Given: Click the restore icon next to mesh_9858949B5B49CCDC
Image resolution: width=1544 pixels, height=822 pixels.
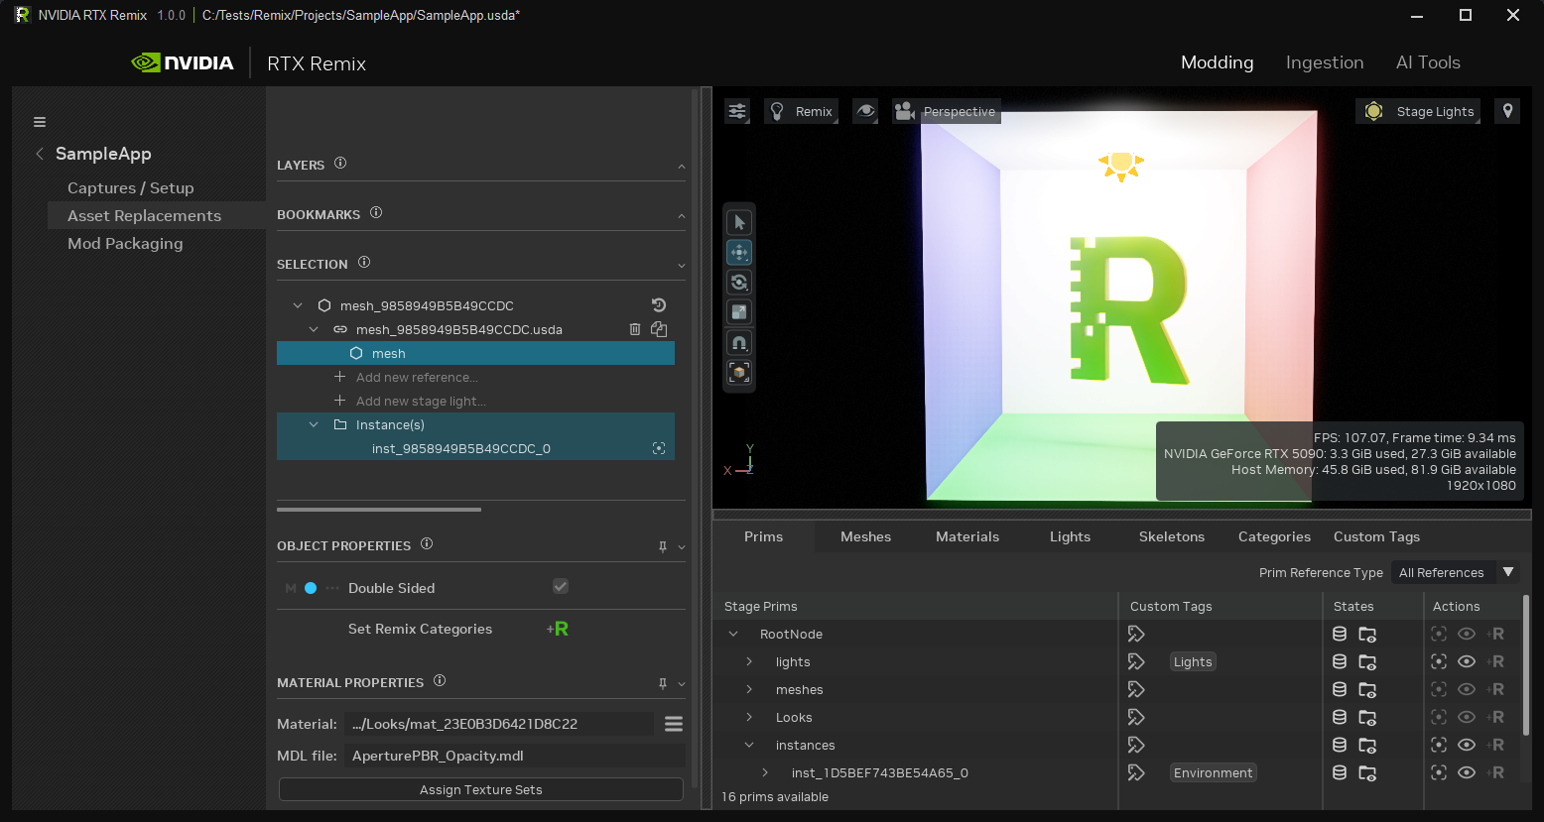Looking at the screenshot, I should pyautogui.click(x=658, y=305).
